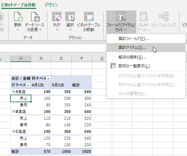Click the 選択 (Select) pivot icon

click(x=70, y=17)
